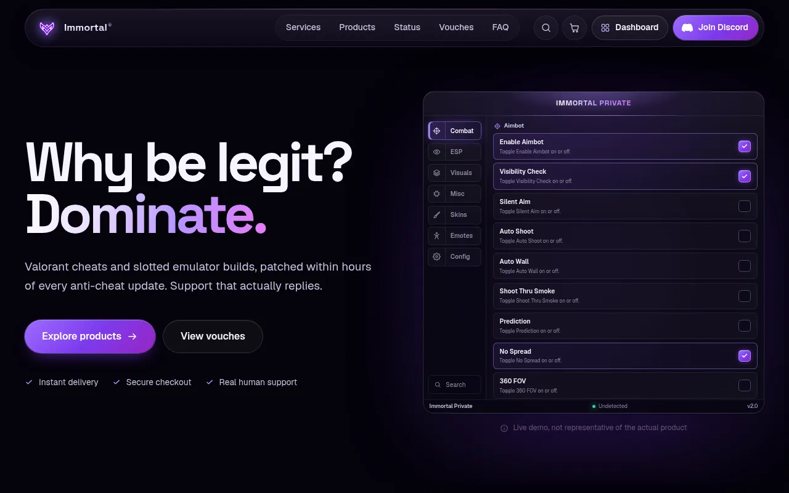Click the info icon beside Live demo note
This screenshot has width=789, height=493.
pos(504,428)
